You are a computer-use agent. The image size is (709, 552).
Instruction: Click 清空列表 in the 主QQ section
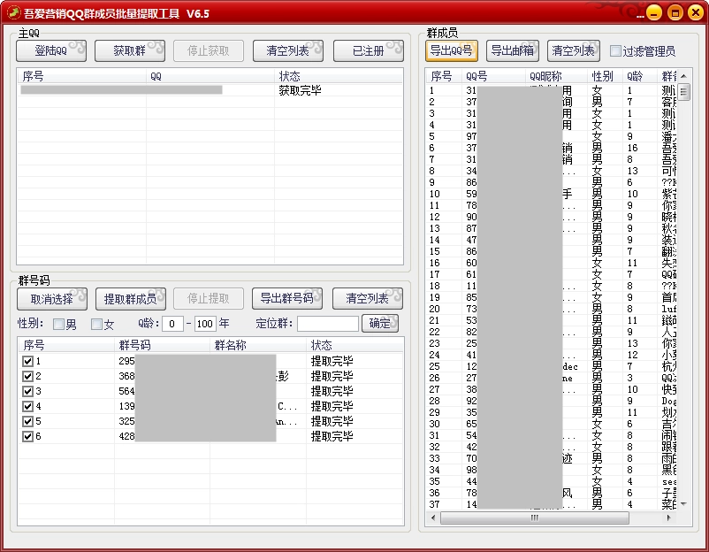[x=287, y=50]
